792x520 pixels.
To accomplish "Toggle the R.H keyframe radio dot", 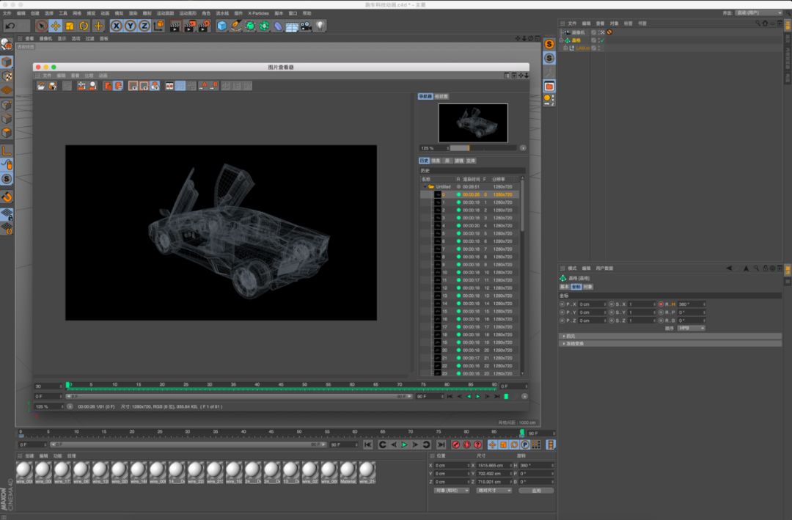I will tap(660, 304).
